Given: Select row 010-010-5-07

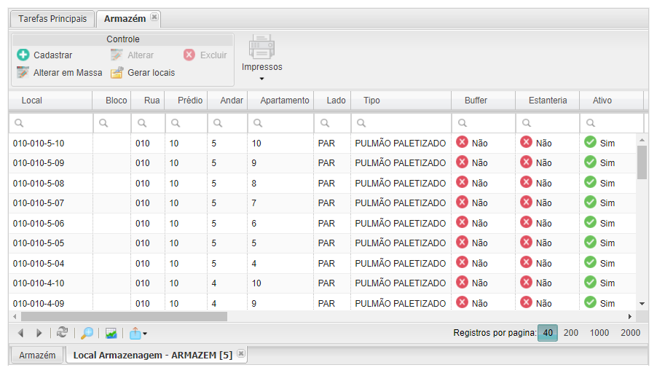Looking at the screenshot, I should pos(323,203).
